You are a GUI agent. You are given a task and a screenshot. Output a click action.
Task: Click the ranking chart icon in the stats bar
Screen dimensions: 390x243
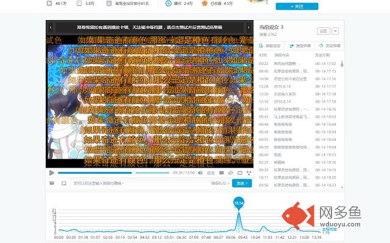pyautogui.click(x=109, y=4)
